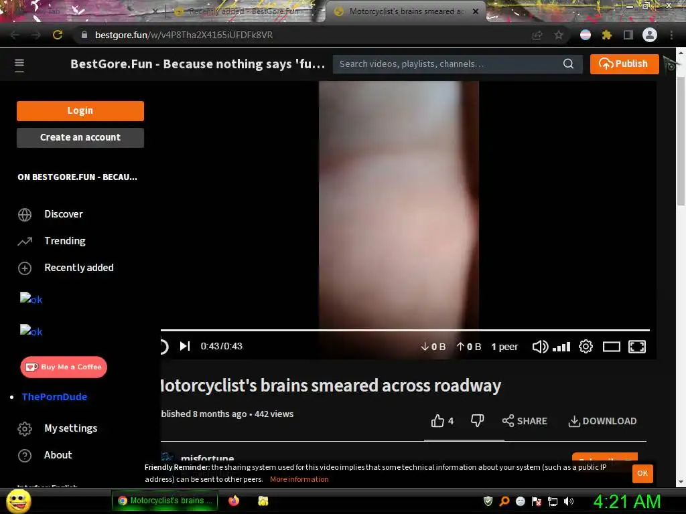Open Chrome three-dot menu

(x=671, y=35)
